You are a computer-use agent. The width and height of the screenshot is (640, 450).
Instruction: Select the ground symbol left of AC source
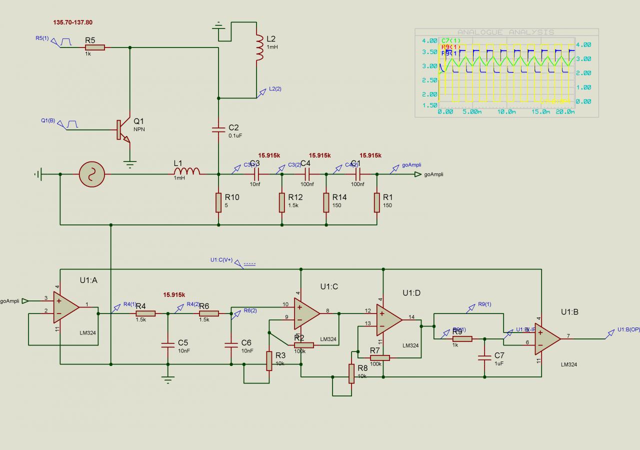pos(39,174)
